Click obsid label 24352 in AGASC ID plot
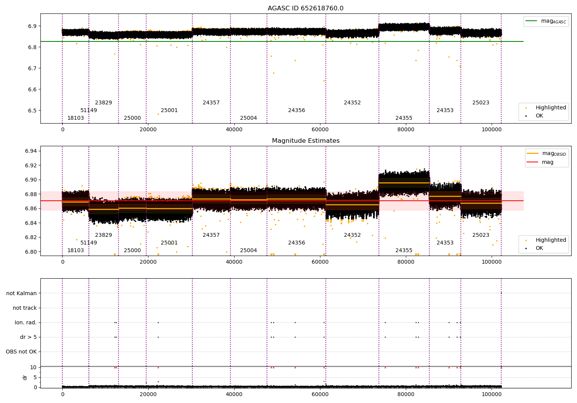The width and height of the screenshot is (577, 403). tap(352, 103)
